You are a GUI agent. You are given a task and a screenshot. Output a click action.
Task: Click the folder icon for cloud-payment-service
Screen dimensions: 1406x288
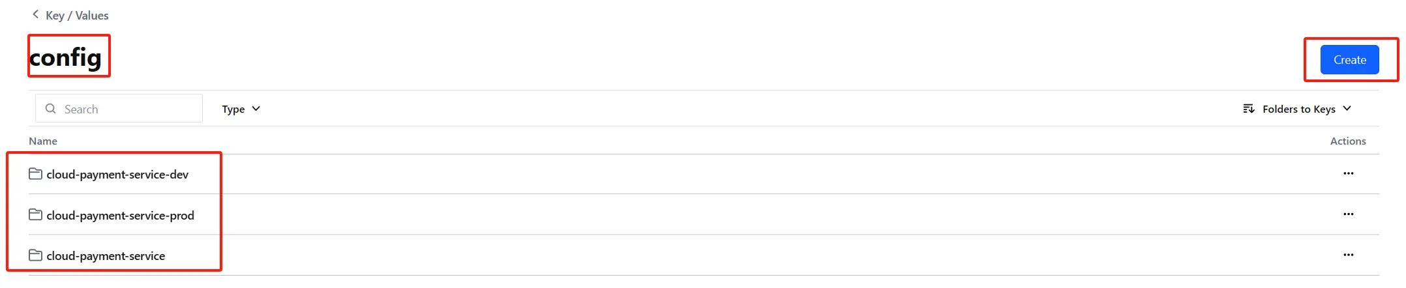tap(36, 255)
